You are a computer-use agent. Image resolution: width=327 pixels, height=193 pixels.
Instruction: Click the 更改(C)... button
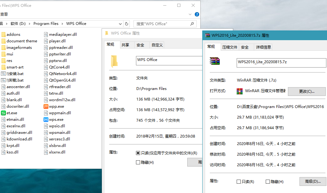pyautogui.click(x=307, y=92)
